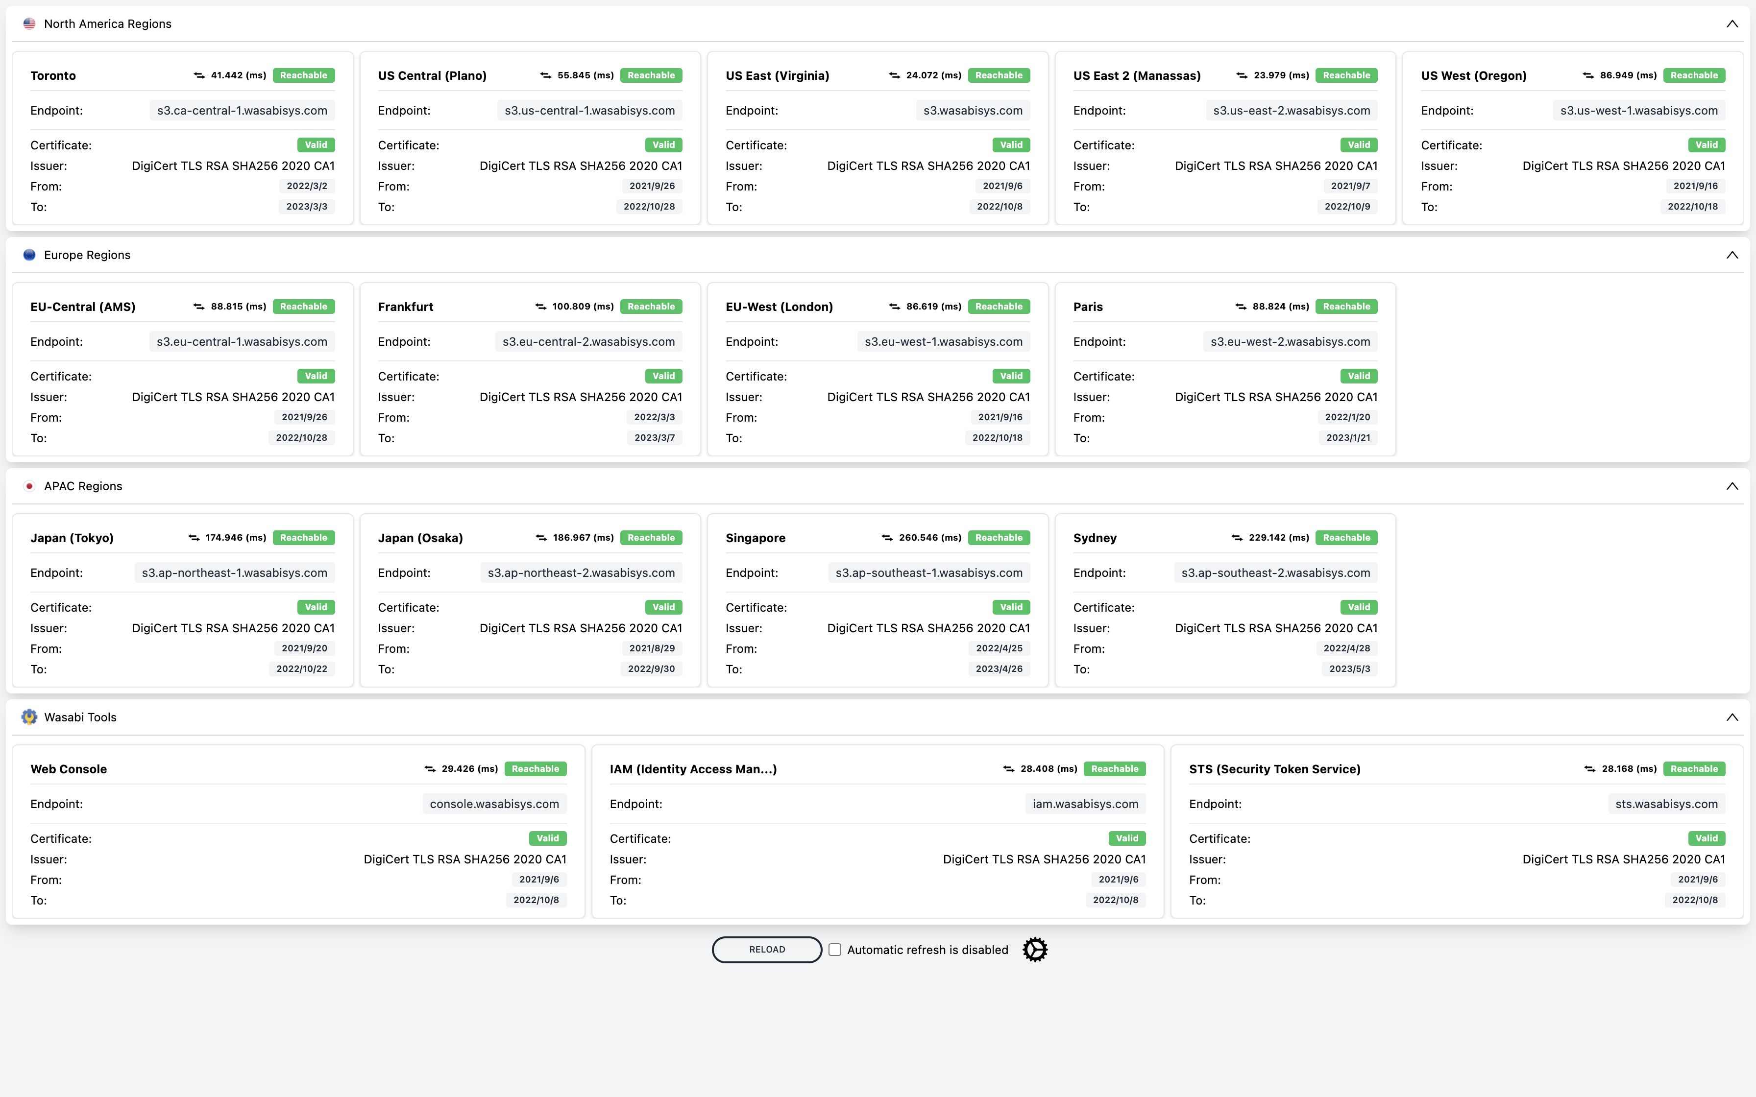Click the Japan Tokyo endpoint input field

[x=233, y=572]
